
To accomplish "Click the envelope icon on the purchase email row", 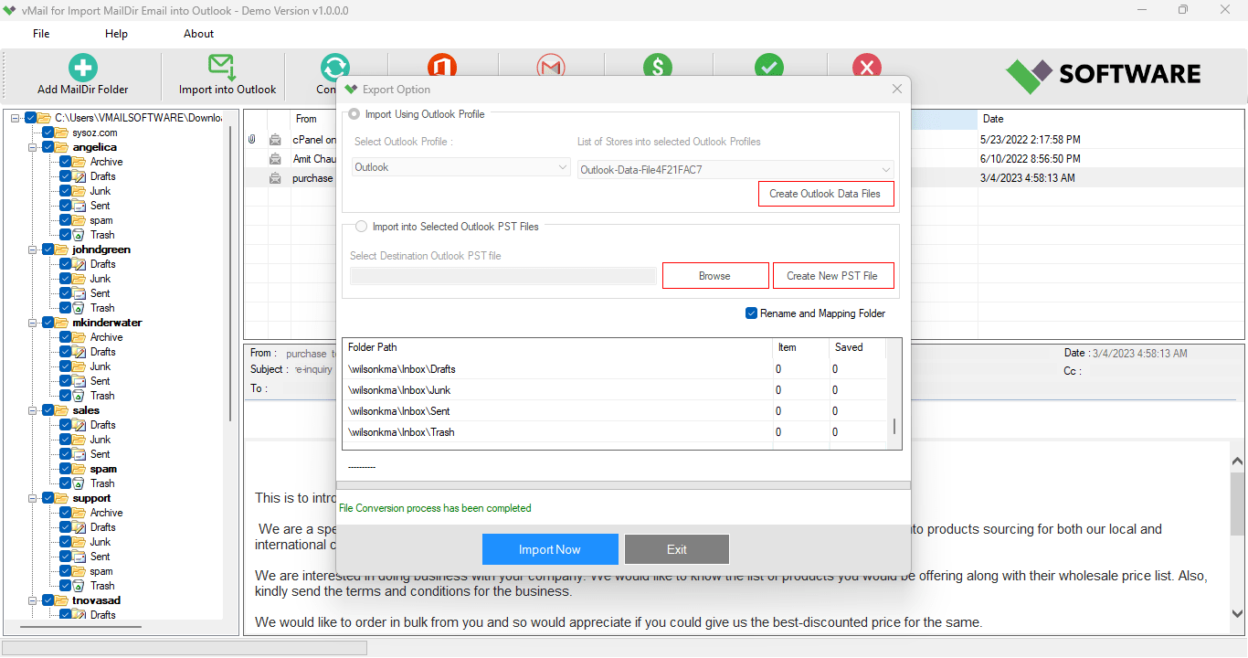I will click(x=275, y=178).
